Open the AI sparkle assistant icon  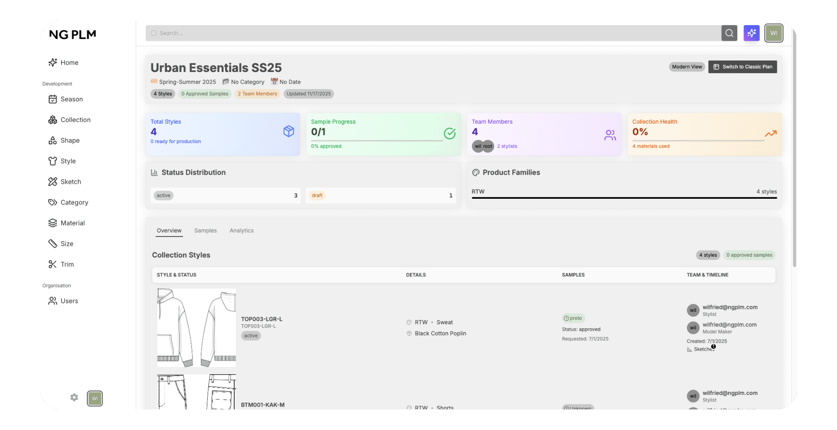coord(751,33)
